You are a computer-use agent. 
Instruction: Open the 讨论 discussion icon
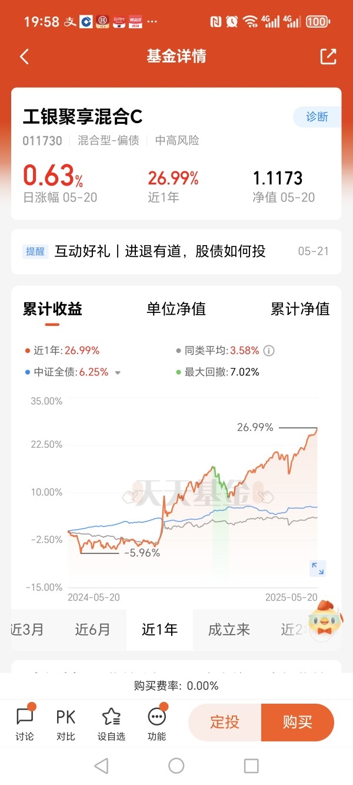(25, 723)
